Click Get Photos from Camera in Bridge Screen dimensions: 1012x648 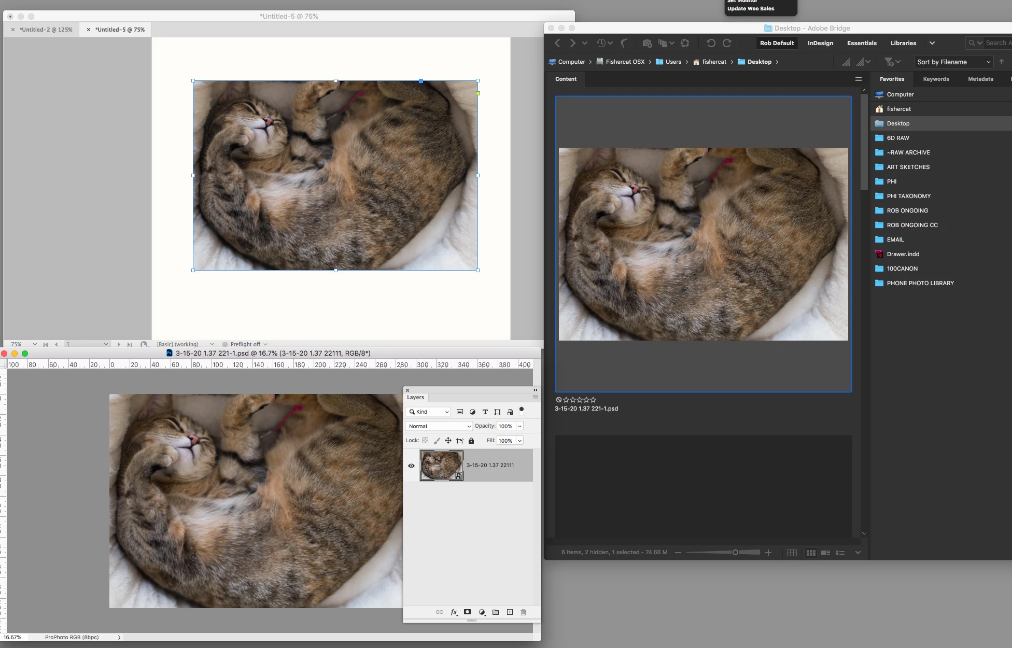pyautogui.click(x=646, y=43)
